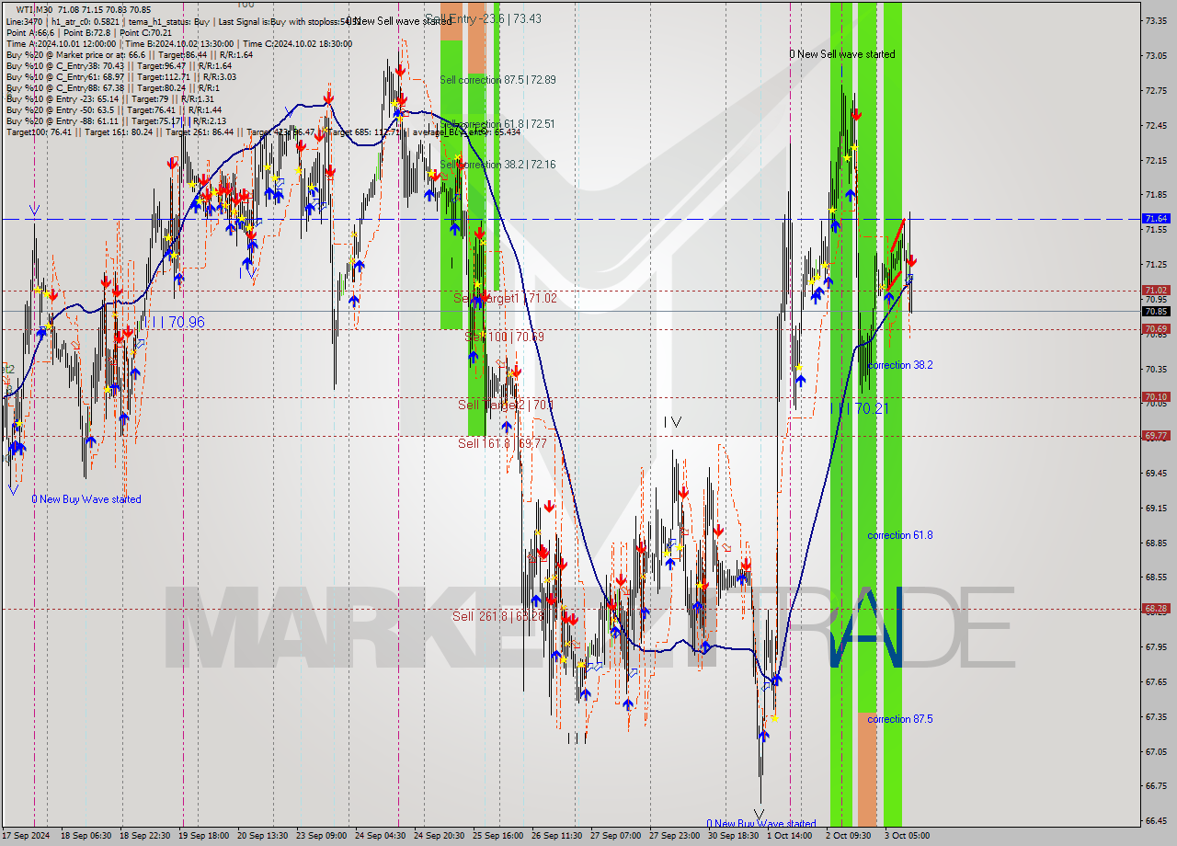This screenshot has height=846, width=1177.
Task: Click the 67.95 price axis value
Action: point(1158,646)
